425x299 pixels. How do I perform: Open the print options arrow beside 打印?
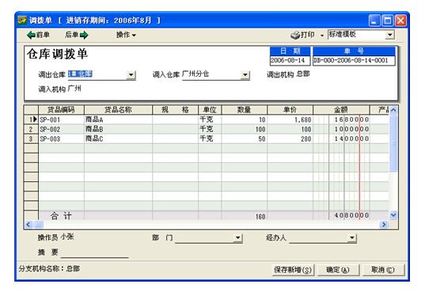click(322, 36)
